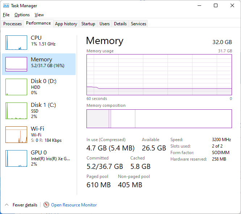
Task: Click the Task Manager app icon in title bar
Action: click(6, 6)
